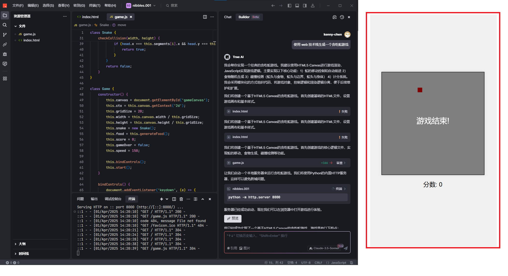Split the editor to the right

pyautogui.click(x=205, y=17)
